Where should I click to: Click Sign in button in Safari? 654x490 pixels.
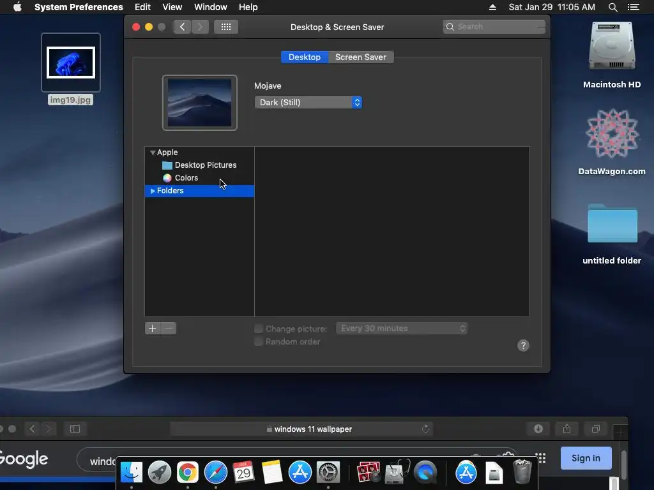(x=586, y=458)
